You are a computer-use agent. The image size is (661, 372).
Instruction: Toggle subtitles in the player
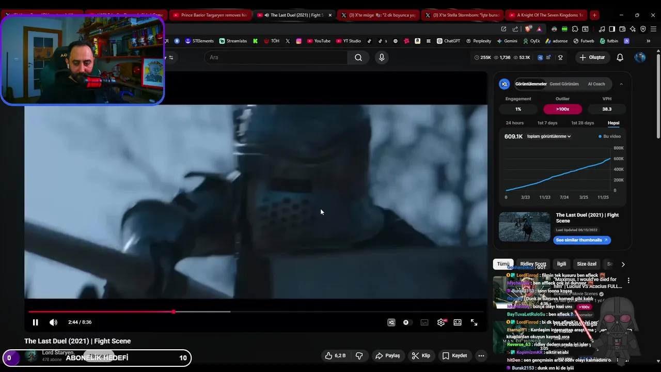(424, 322)
